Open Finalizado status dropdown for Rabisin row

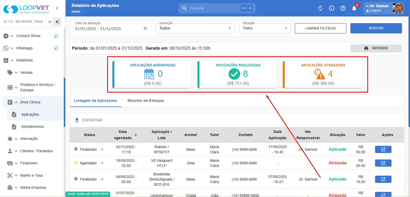[102, 149]
